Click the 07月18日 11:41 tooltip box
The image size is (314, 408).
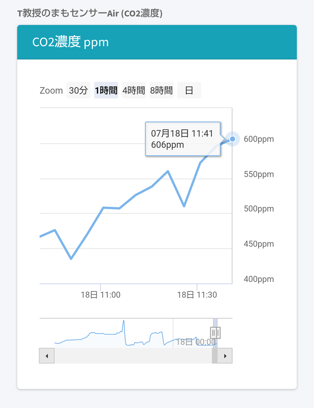point(183,139)
